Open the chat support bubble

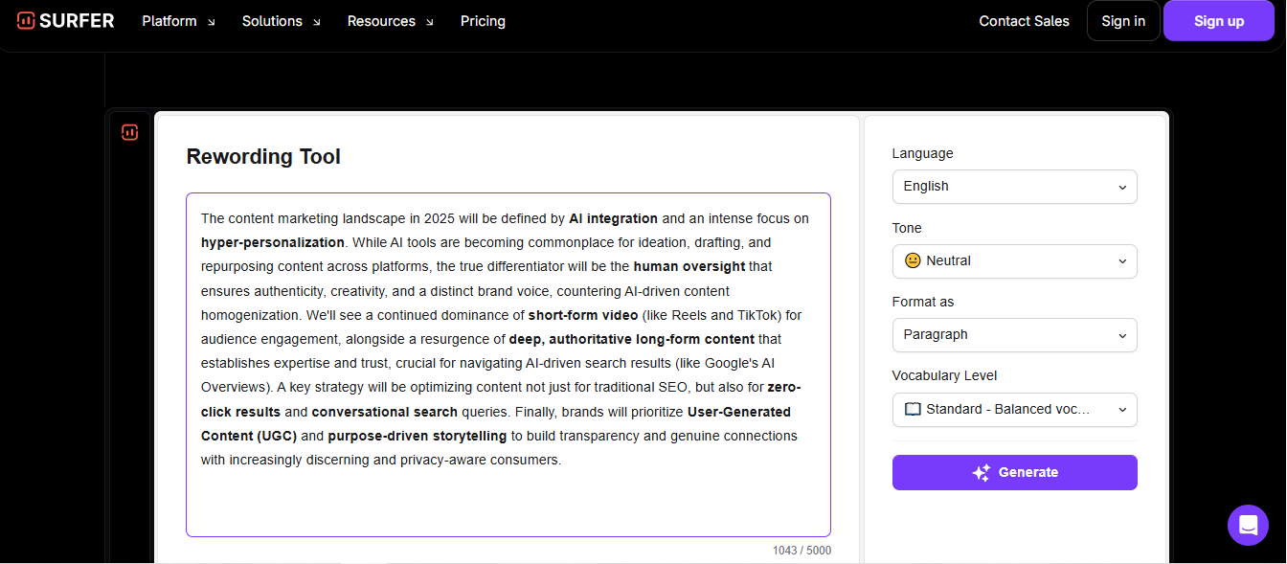click(x=1248, y=525)
